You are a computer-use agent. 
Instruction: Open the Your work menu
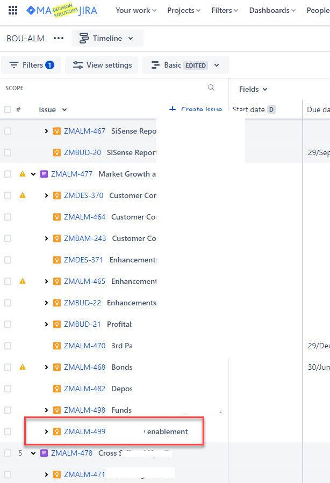pos(136,11)
